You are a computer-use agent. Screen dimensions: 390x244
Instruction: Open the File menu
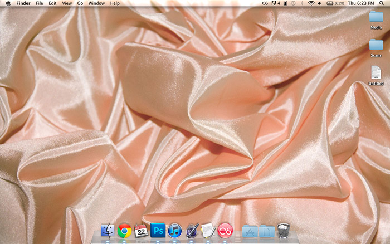(x=40, y=3)
